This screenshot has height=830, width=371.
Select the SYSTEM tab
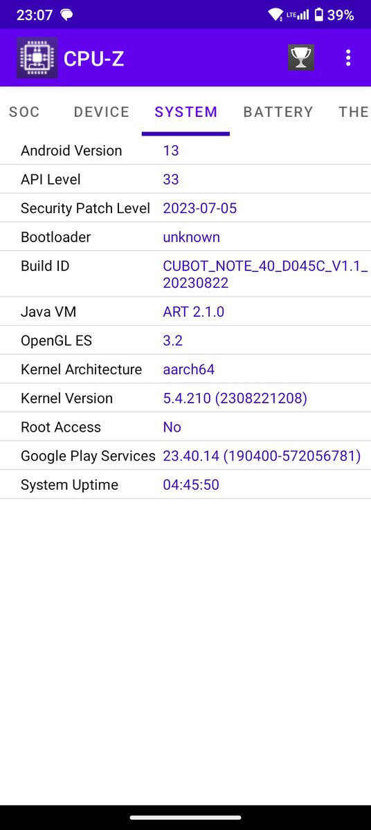(x=186, y=112)
